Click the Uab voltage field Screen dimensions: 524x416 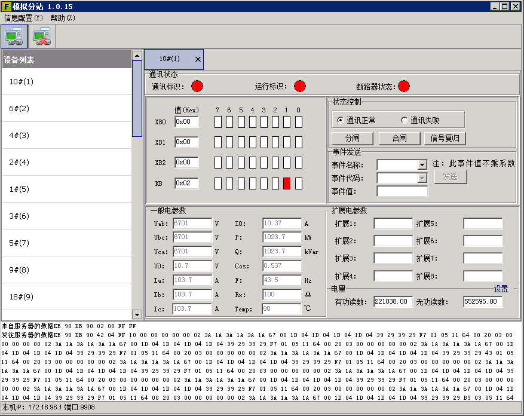click(192, 224)
